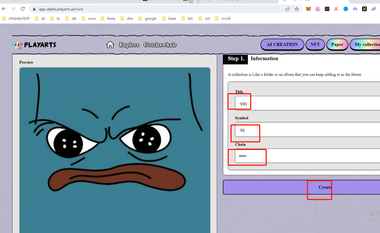Open the black dice-pattern extension icon

(x=365, y=9)
